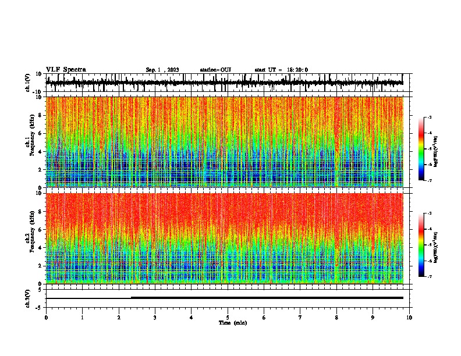Select the date text "Sep. 1, 2023"
The width and height of the screenshot is (461, 356).
click(162, 70)
